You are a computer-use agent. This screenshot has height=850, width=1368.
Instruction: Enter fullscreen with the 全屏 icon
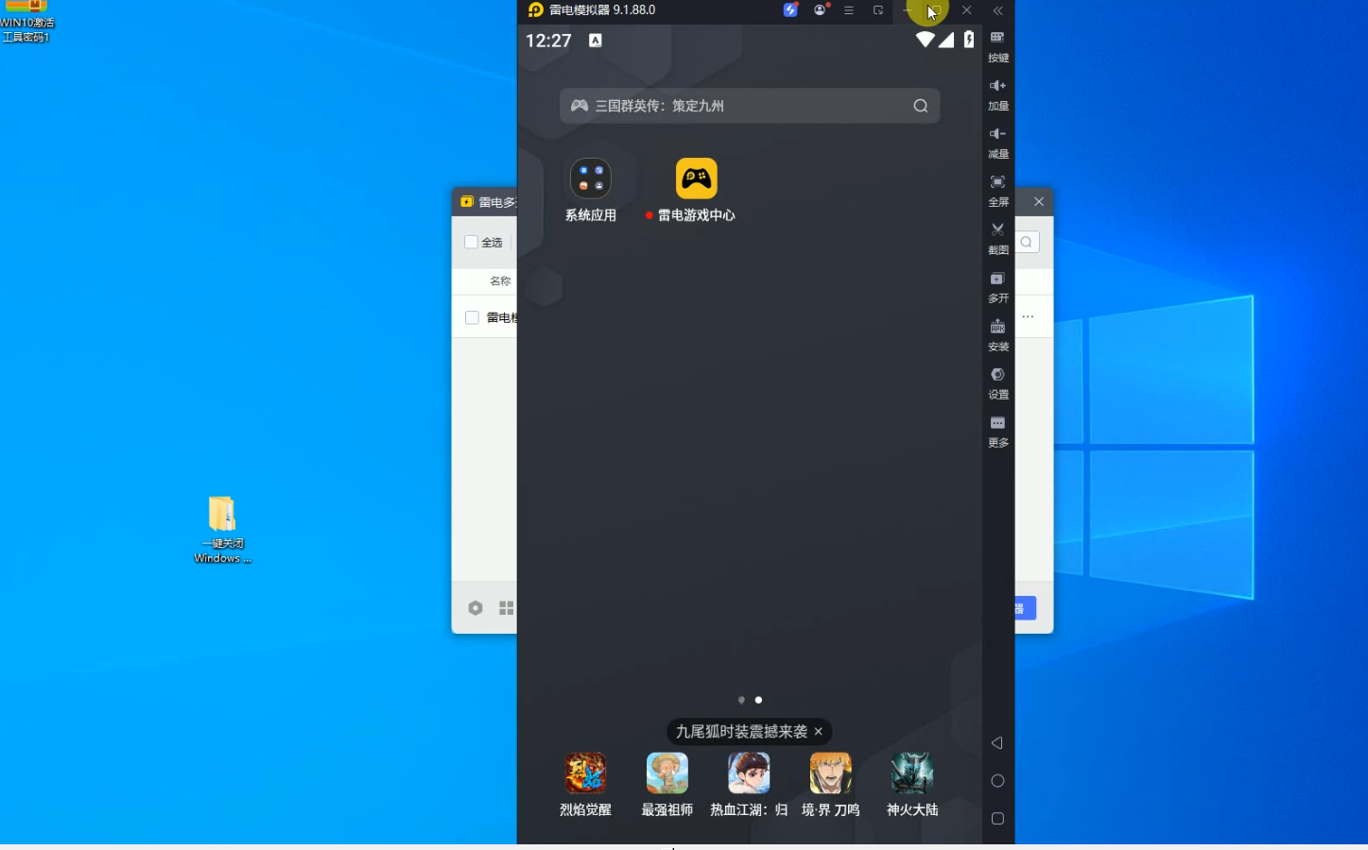click(x=997, y=188)
